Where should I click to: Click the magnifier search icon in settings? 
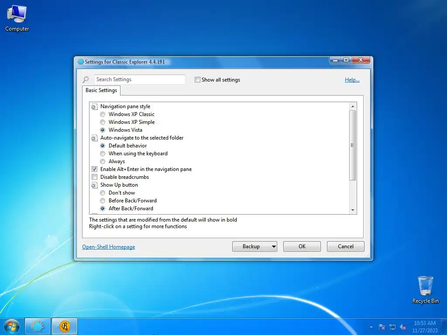click(x=86, y=79)
